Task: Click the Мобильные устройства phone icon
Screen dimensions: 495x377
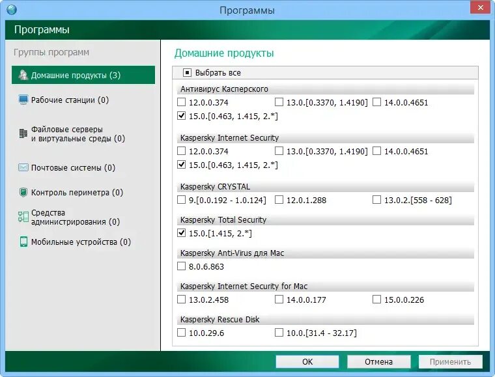Action: point(23,242)
